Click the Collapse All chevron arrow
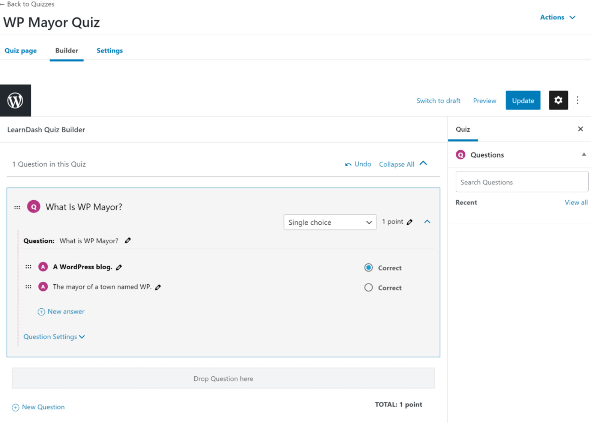591x423 pixels. [423, 163]
